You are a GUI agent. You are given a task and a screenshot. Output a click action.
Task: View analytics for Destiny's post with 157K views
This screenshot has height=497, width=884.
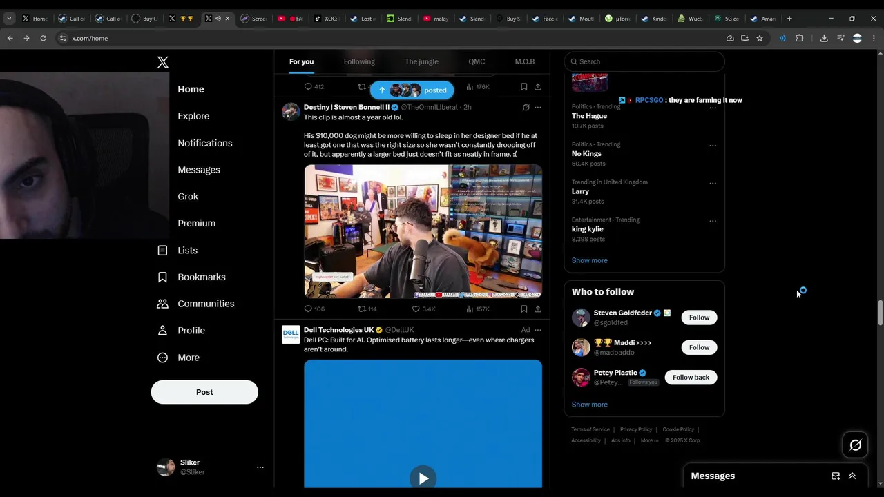pos(477,309)
